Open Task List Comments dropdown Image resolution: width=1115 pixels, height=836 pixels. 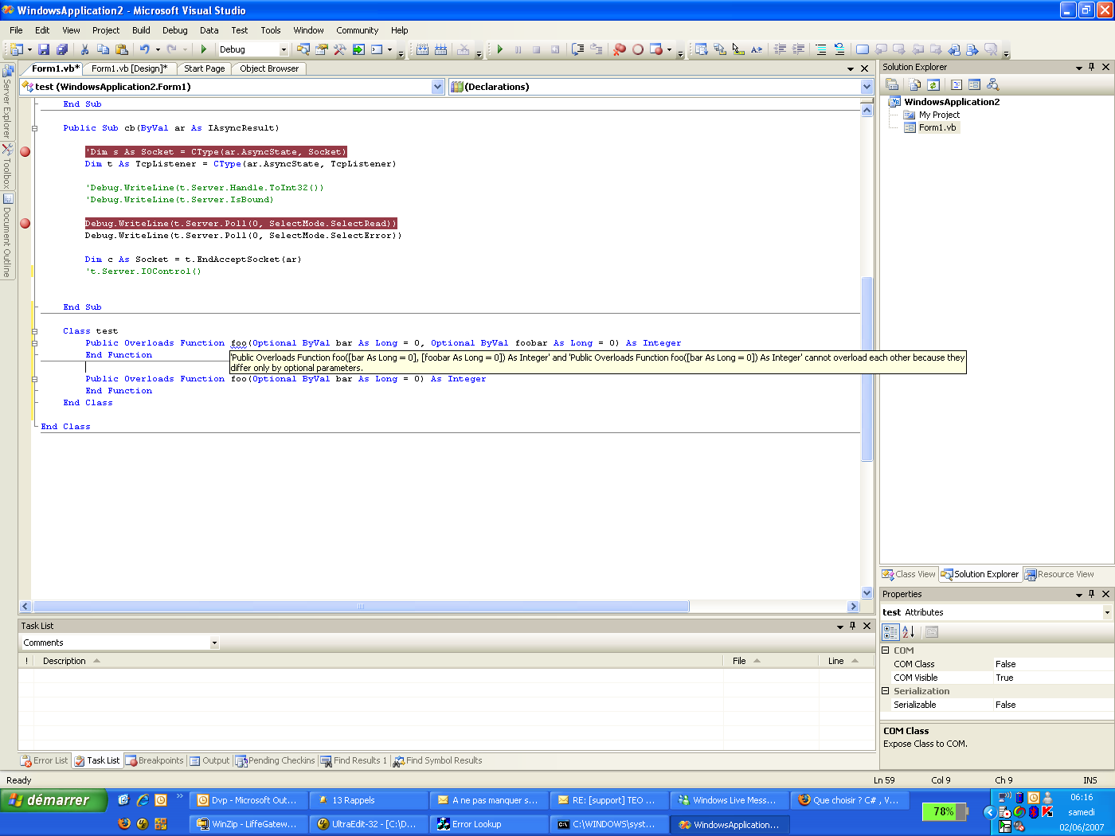coord(214,643)
